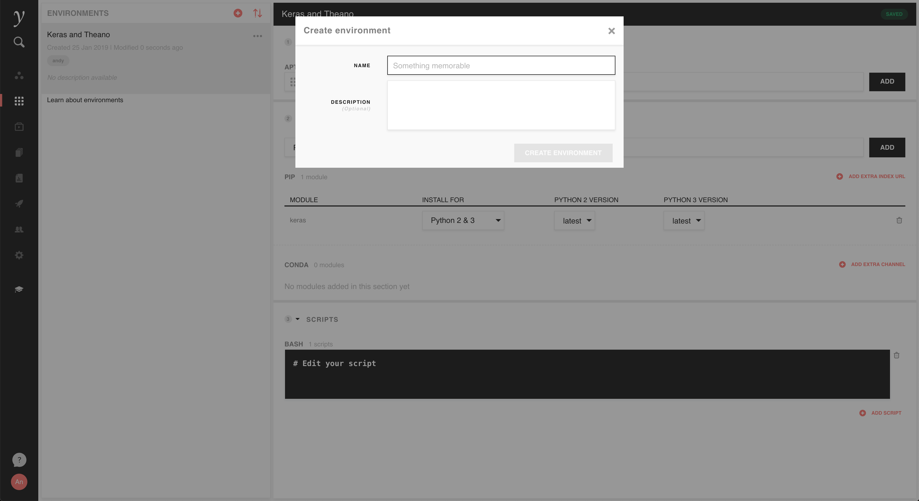Viewport: 919px width, 501px height.
Task: Open the environments grid icon in sidebar
Action: (x=19, y=101)
